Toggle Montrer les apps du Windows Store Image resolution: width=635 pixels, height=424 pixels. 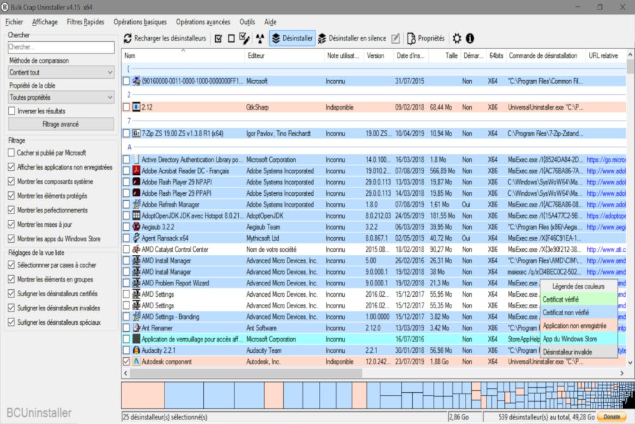click(11, 239)
